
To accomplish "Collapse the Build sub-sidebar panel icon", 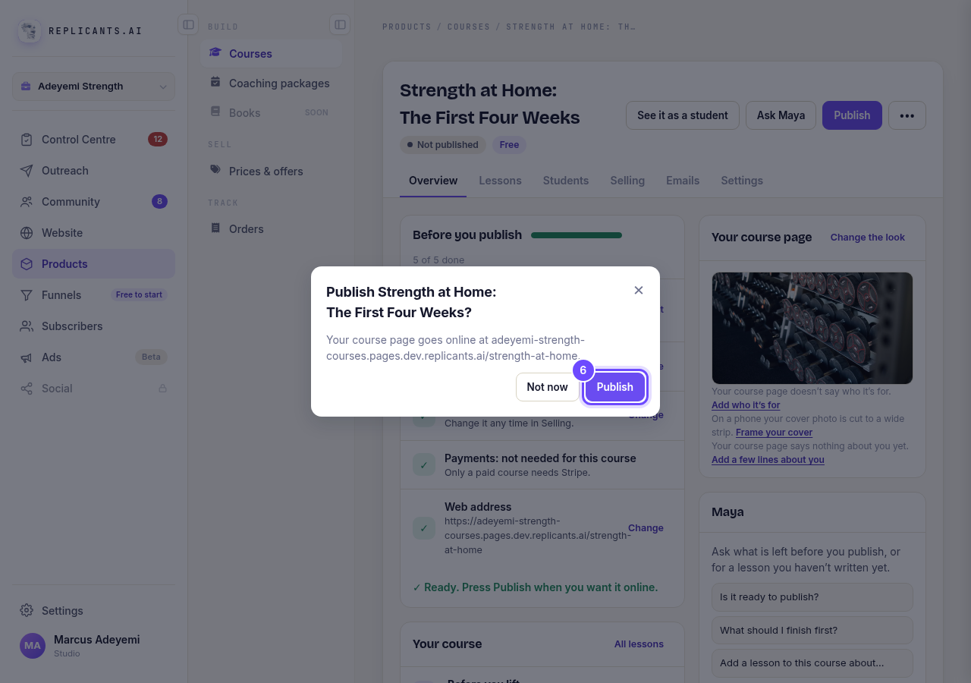I will pos(340,25).
